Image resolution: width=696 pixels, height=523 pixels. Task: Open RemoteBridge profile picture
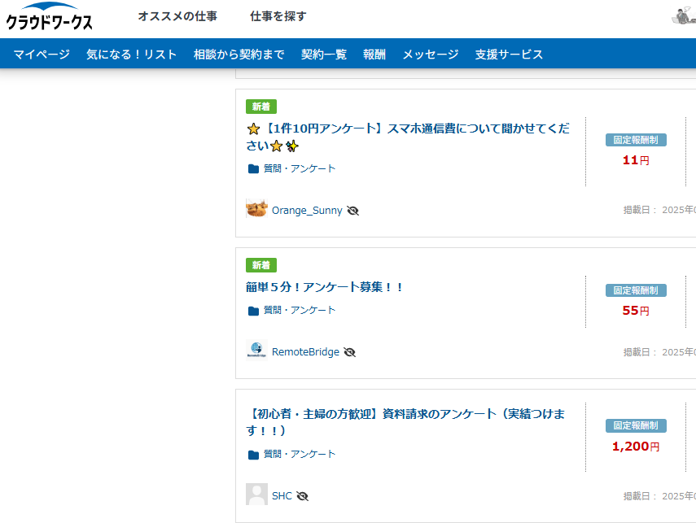point(256,350)
